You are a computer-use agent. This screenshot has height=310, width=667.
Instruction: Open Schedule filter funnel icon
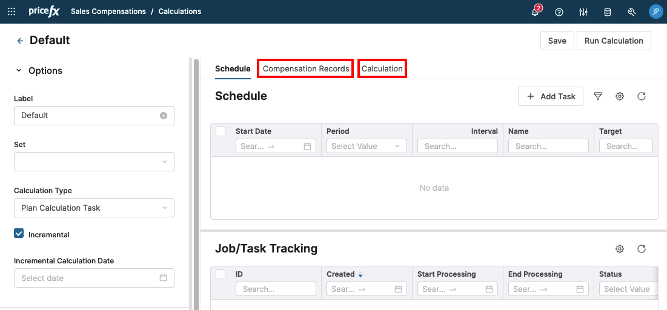pos(598,96)
